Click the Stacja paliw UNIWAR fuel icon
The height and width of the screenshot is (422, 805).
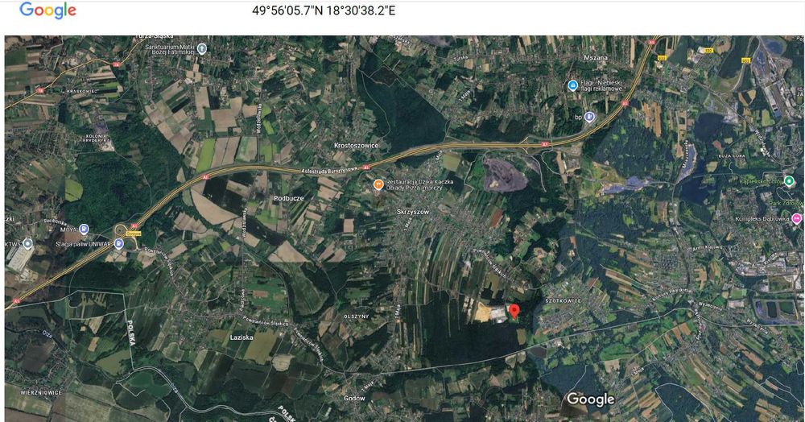click(118, 243)
